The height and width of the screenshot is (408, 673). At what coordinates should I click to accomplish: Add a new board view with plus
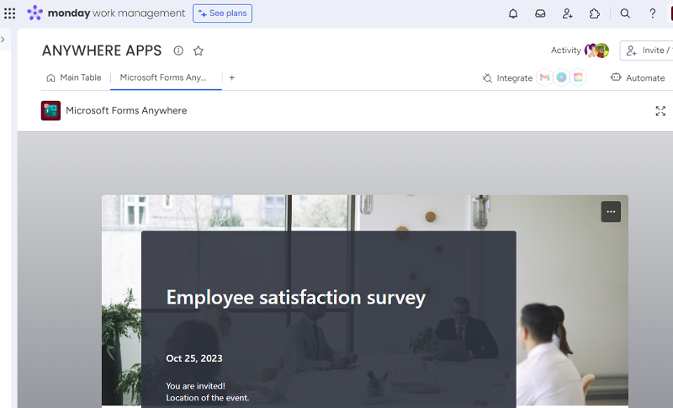(x=232, y=77)
